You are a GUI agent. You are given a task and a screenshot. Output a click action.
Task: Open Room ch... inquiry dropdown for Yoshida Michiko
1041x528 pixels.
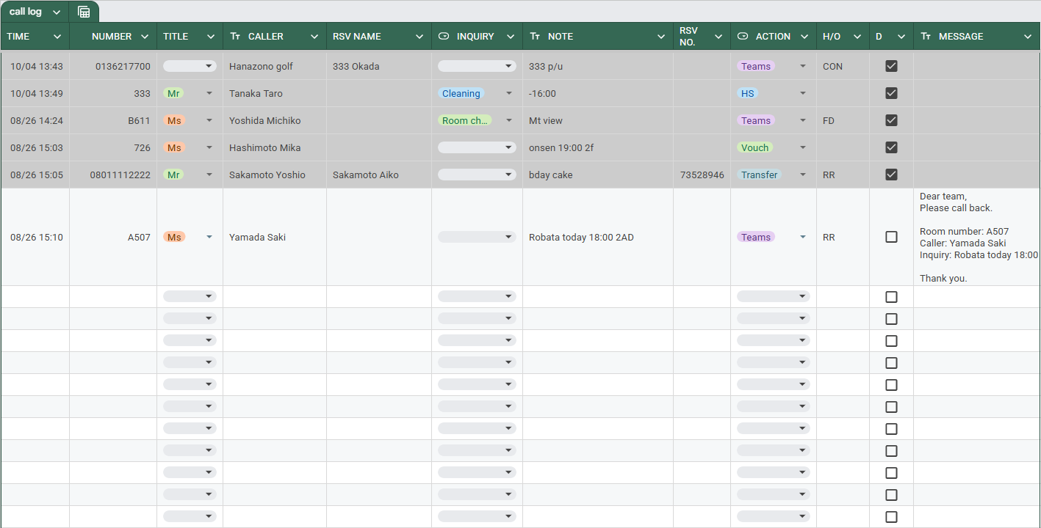coord(509,120)
